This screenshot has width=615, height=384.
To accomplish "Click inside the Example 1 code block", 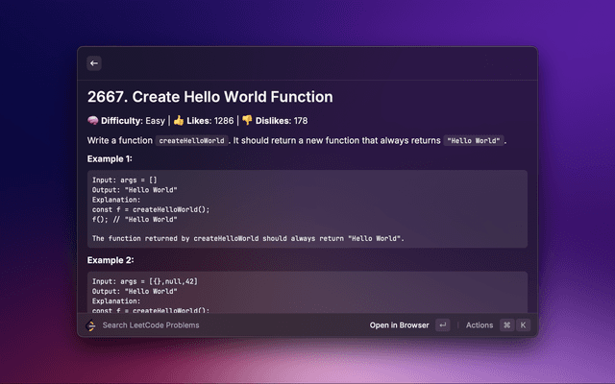I will [x=307, y=209].
